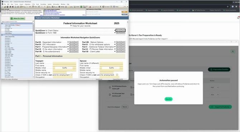
Task: Open Add action dropdown for W-2G Buckeye Downs
Action: 215,87
